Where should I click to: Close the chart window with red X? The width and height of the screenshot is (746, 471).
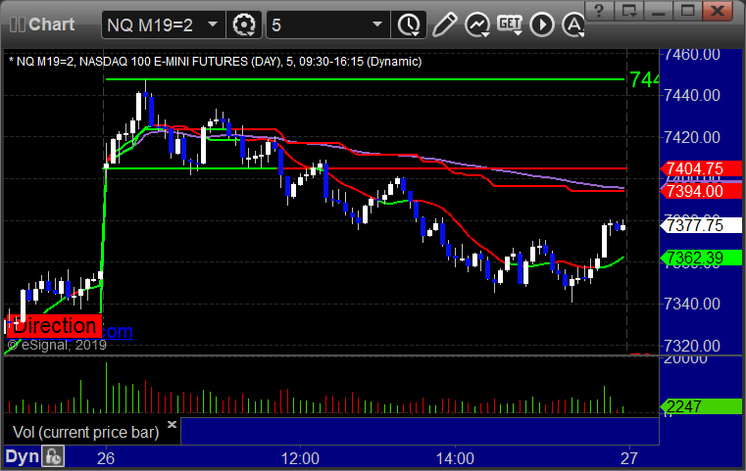[x=718, y=10]
